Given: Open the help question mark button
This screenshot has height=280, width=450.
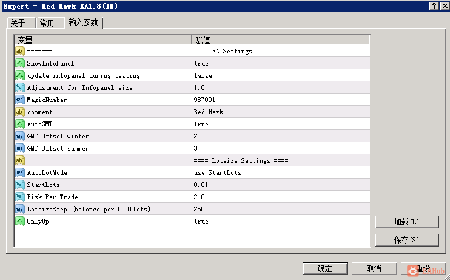Looking at the screenshot, I should [x=434, y=5].
